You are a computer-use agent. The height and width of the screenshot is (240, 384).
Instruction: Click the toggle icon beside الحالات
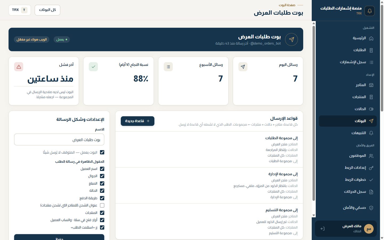(371, 109)
